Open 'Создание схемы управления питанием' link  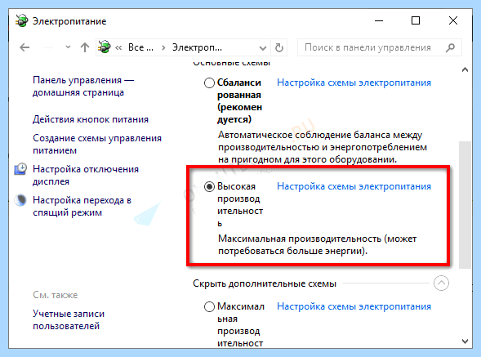point(97,145)
